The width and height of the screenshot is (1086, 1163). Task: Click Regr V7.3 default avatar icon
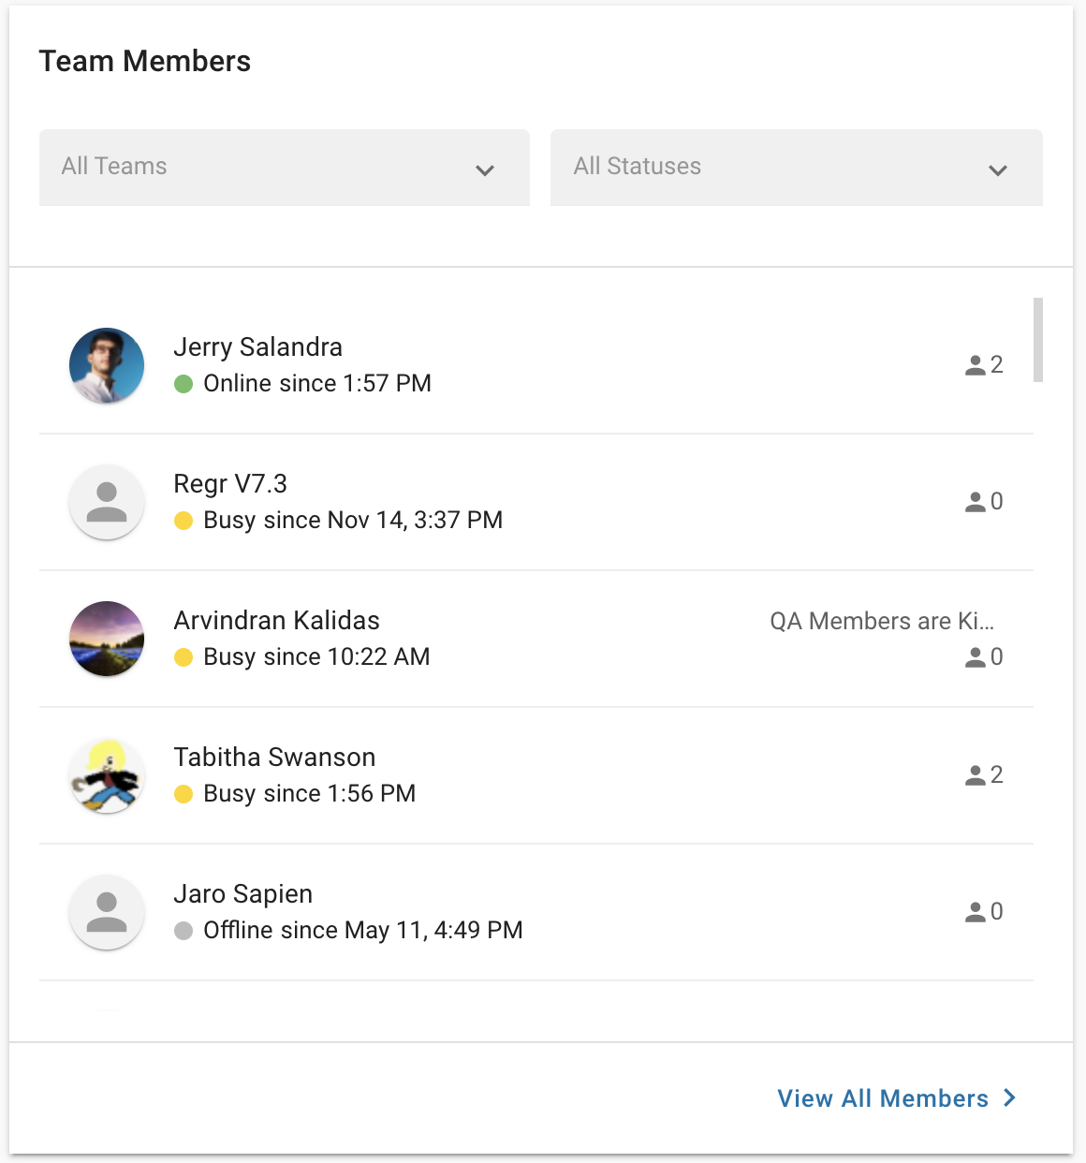(x=107, y=502)
